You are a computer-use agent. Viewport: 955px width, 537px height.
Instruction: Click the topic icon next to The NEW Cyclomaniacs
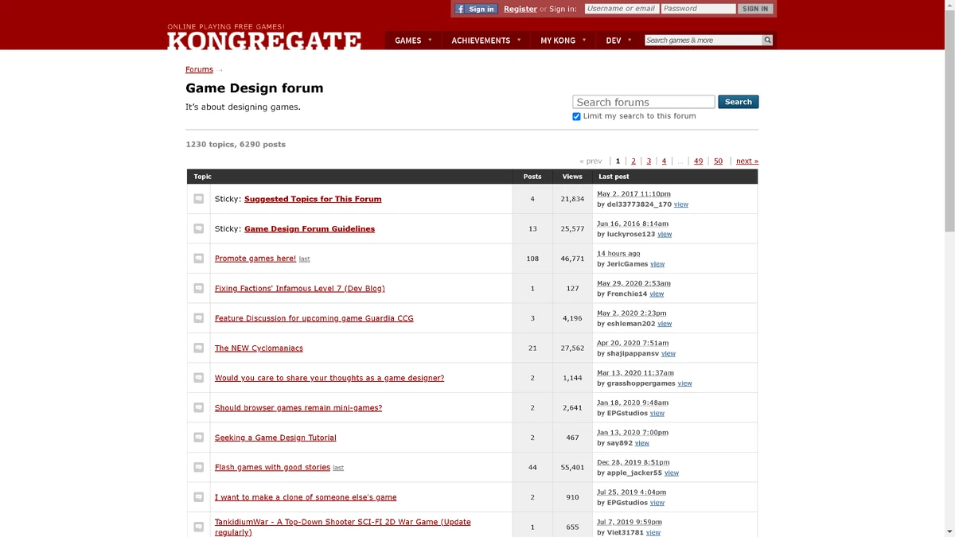[198, 348]
